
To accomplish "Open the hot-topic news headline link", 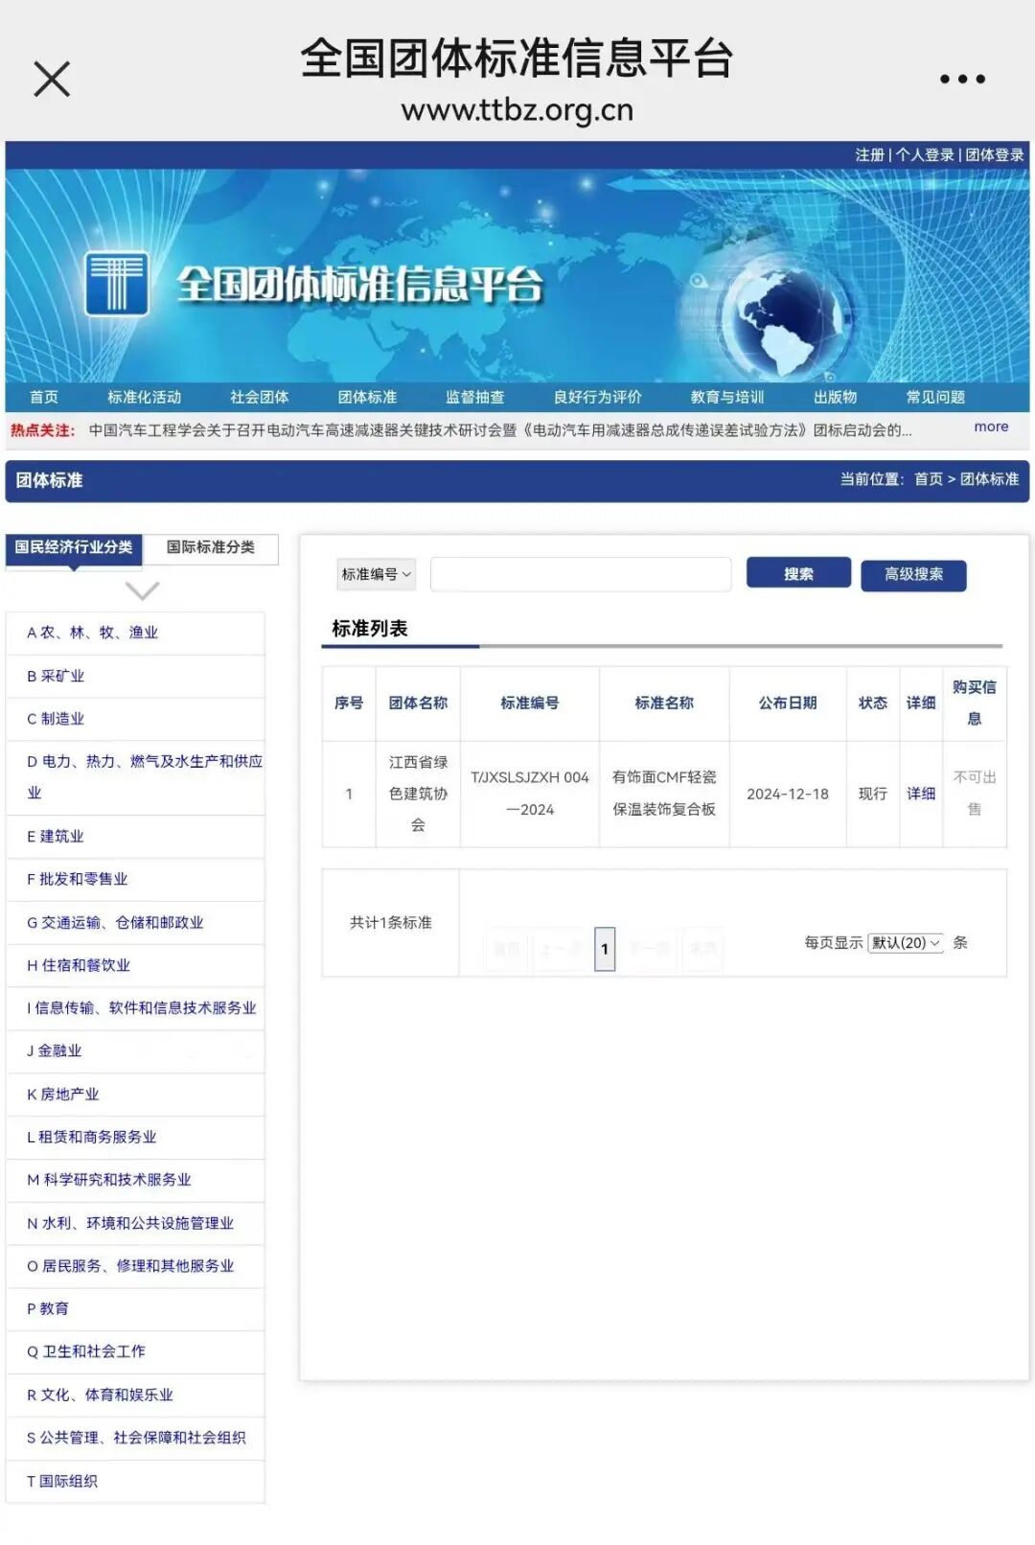I will tap(500, 430).
